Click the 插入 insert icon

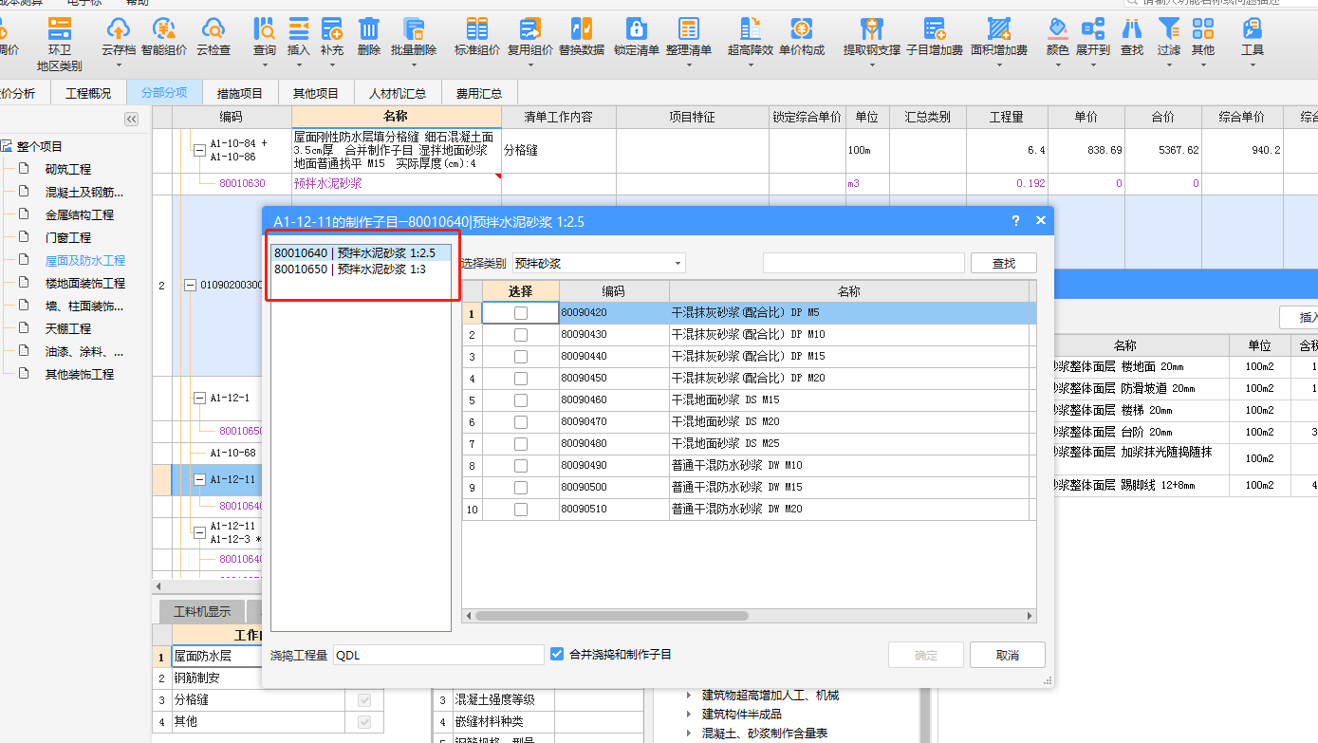click(299, 29)
